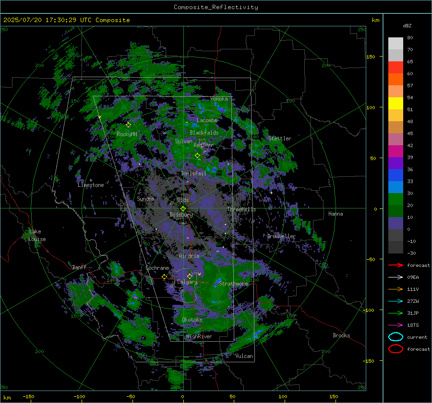
Task: Click the Banff label
Action: (79, 267)
